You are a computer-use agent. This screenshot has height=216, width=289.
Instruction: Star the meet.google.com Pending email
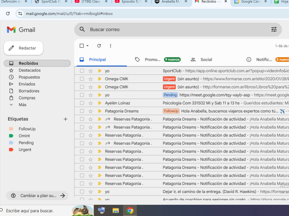(90, 95)
